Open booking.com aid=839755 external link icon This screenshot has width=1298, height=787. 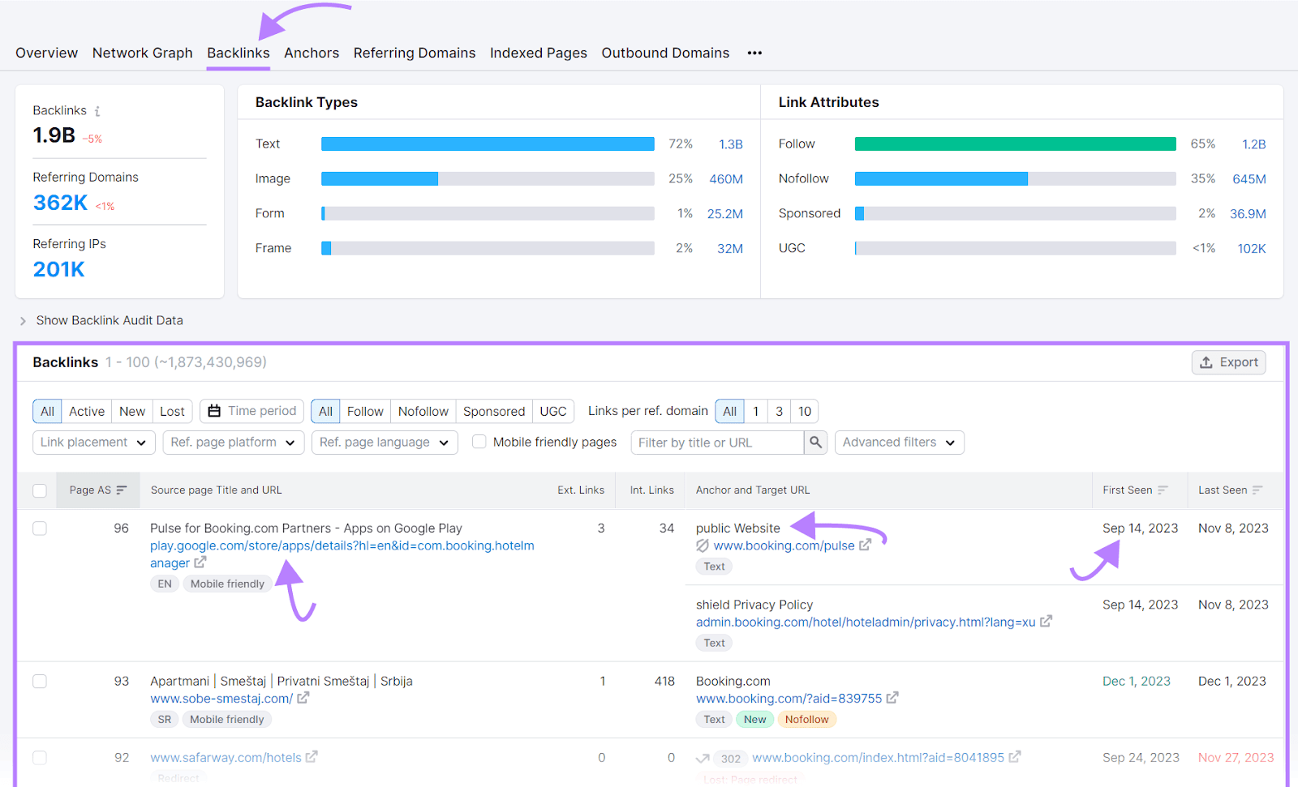892,697
